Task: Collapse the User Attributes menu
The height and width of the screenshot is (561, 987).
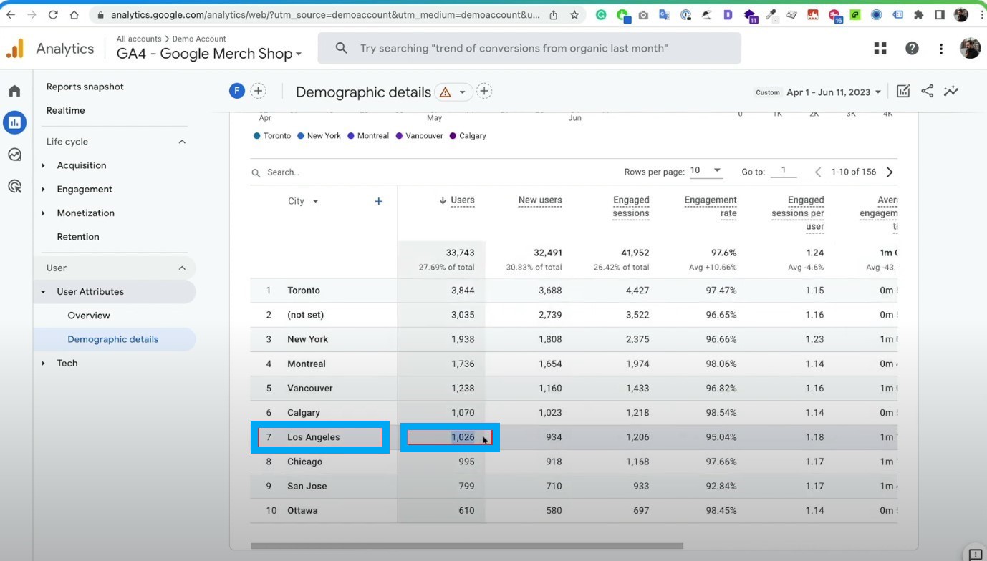Action: click(43, 292)
